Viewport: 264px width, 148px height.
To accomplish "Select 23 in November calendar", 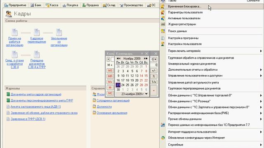I will (118, 85).
